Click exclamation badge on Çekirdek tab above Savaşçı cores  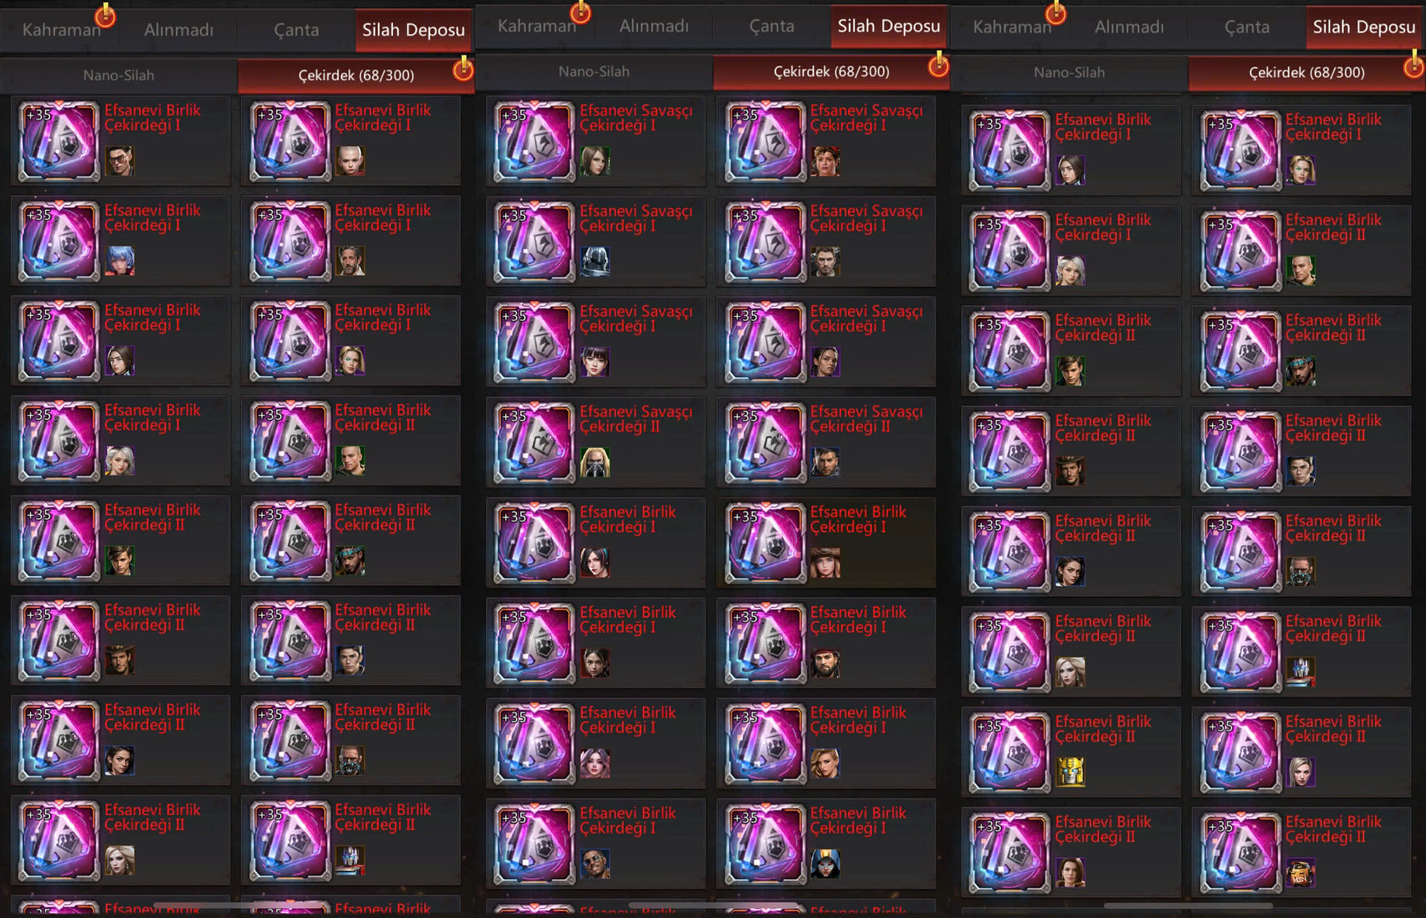coord(939,65)
